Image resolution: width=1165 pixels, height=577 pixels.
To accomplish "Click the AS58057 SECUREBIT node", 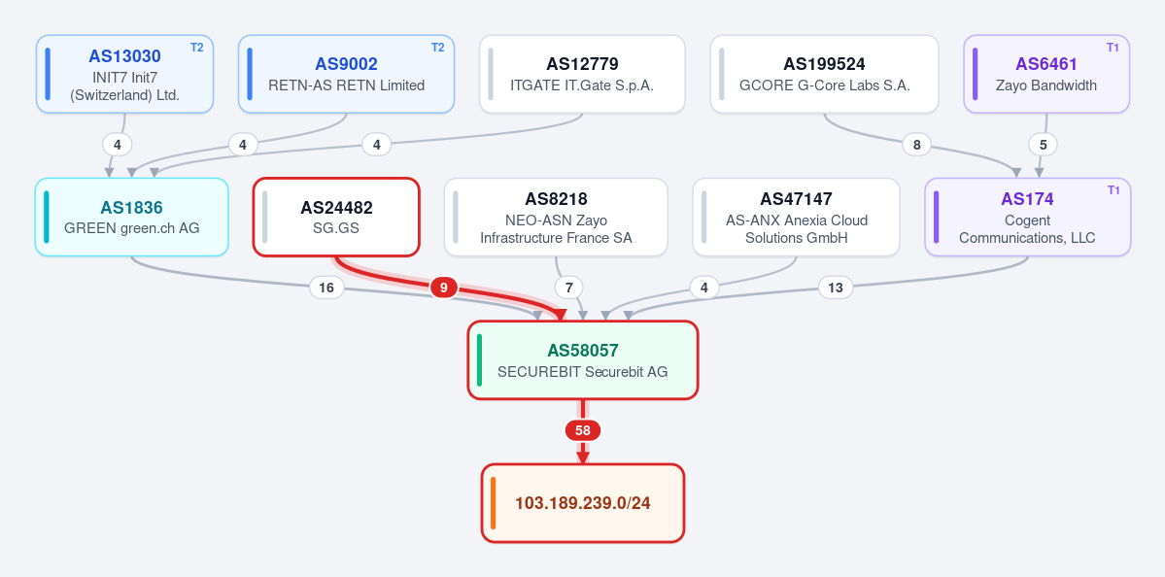I will coord(583,360).
